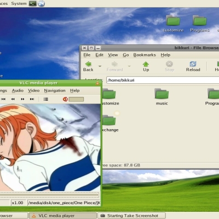Fast forward playback in VLC
The height and width of the screenshot is (219, 219).
point(22,99)
